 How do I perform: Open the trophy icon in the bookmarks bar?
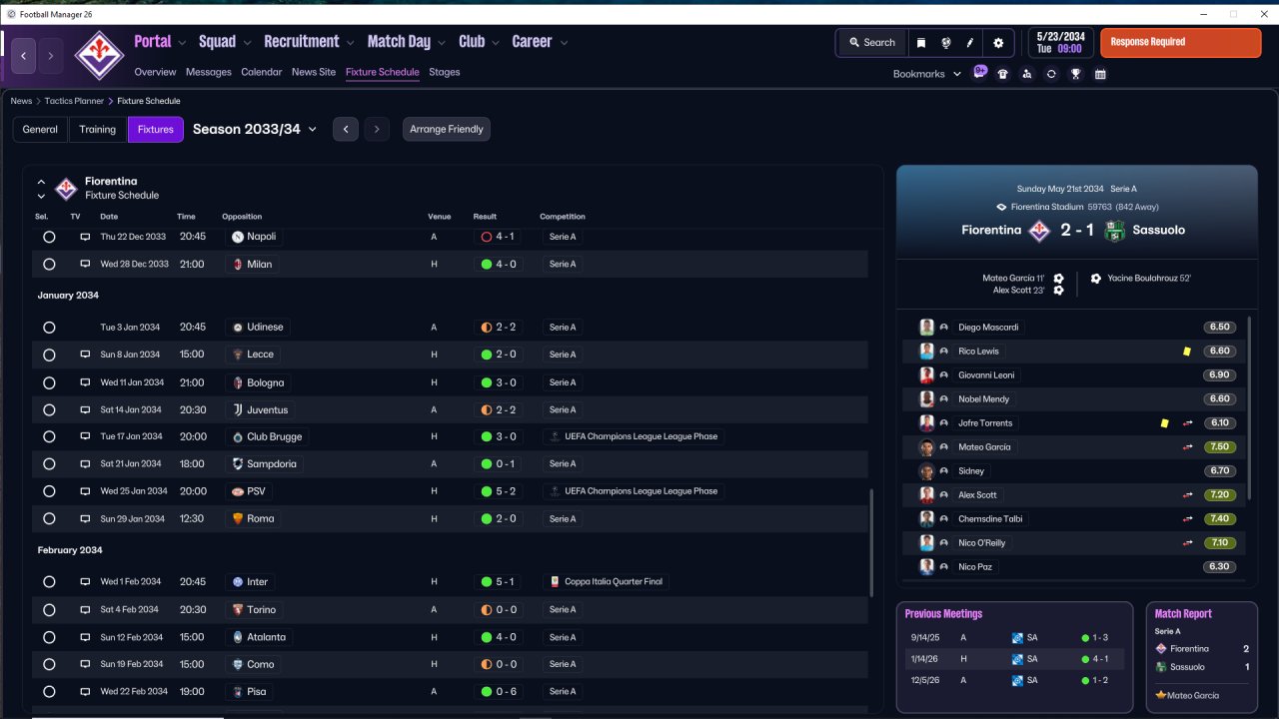pyautogui.click(x=1076, y=74)
